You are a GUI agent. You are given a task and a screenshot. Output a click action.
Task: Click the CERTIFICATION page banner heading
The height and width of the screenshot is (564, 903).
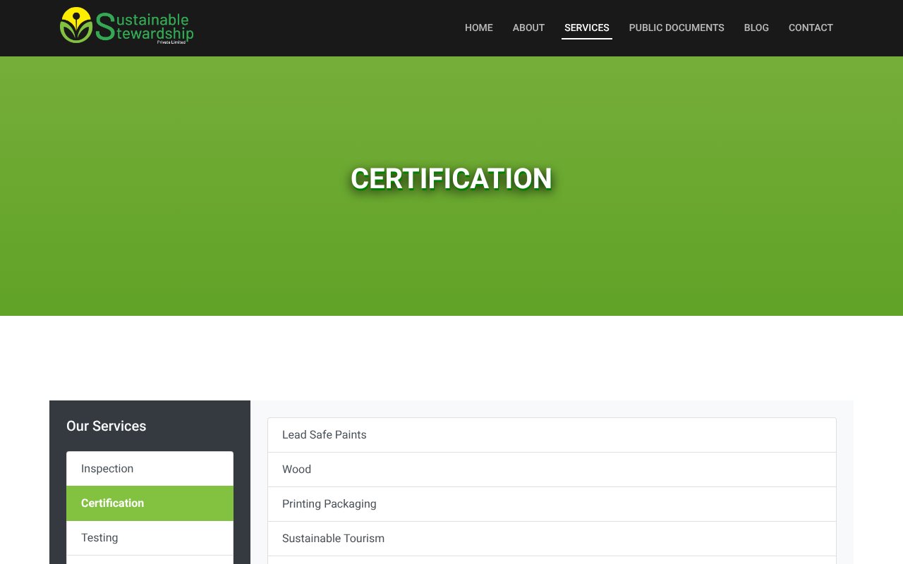[x=451, y=178]
